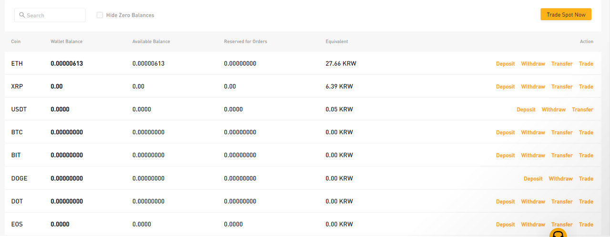Image resolution: width=610 pixels, height=237 pixels.
Task: Click the Equivalent column header
Action: (336, 41)
